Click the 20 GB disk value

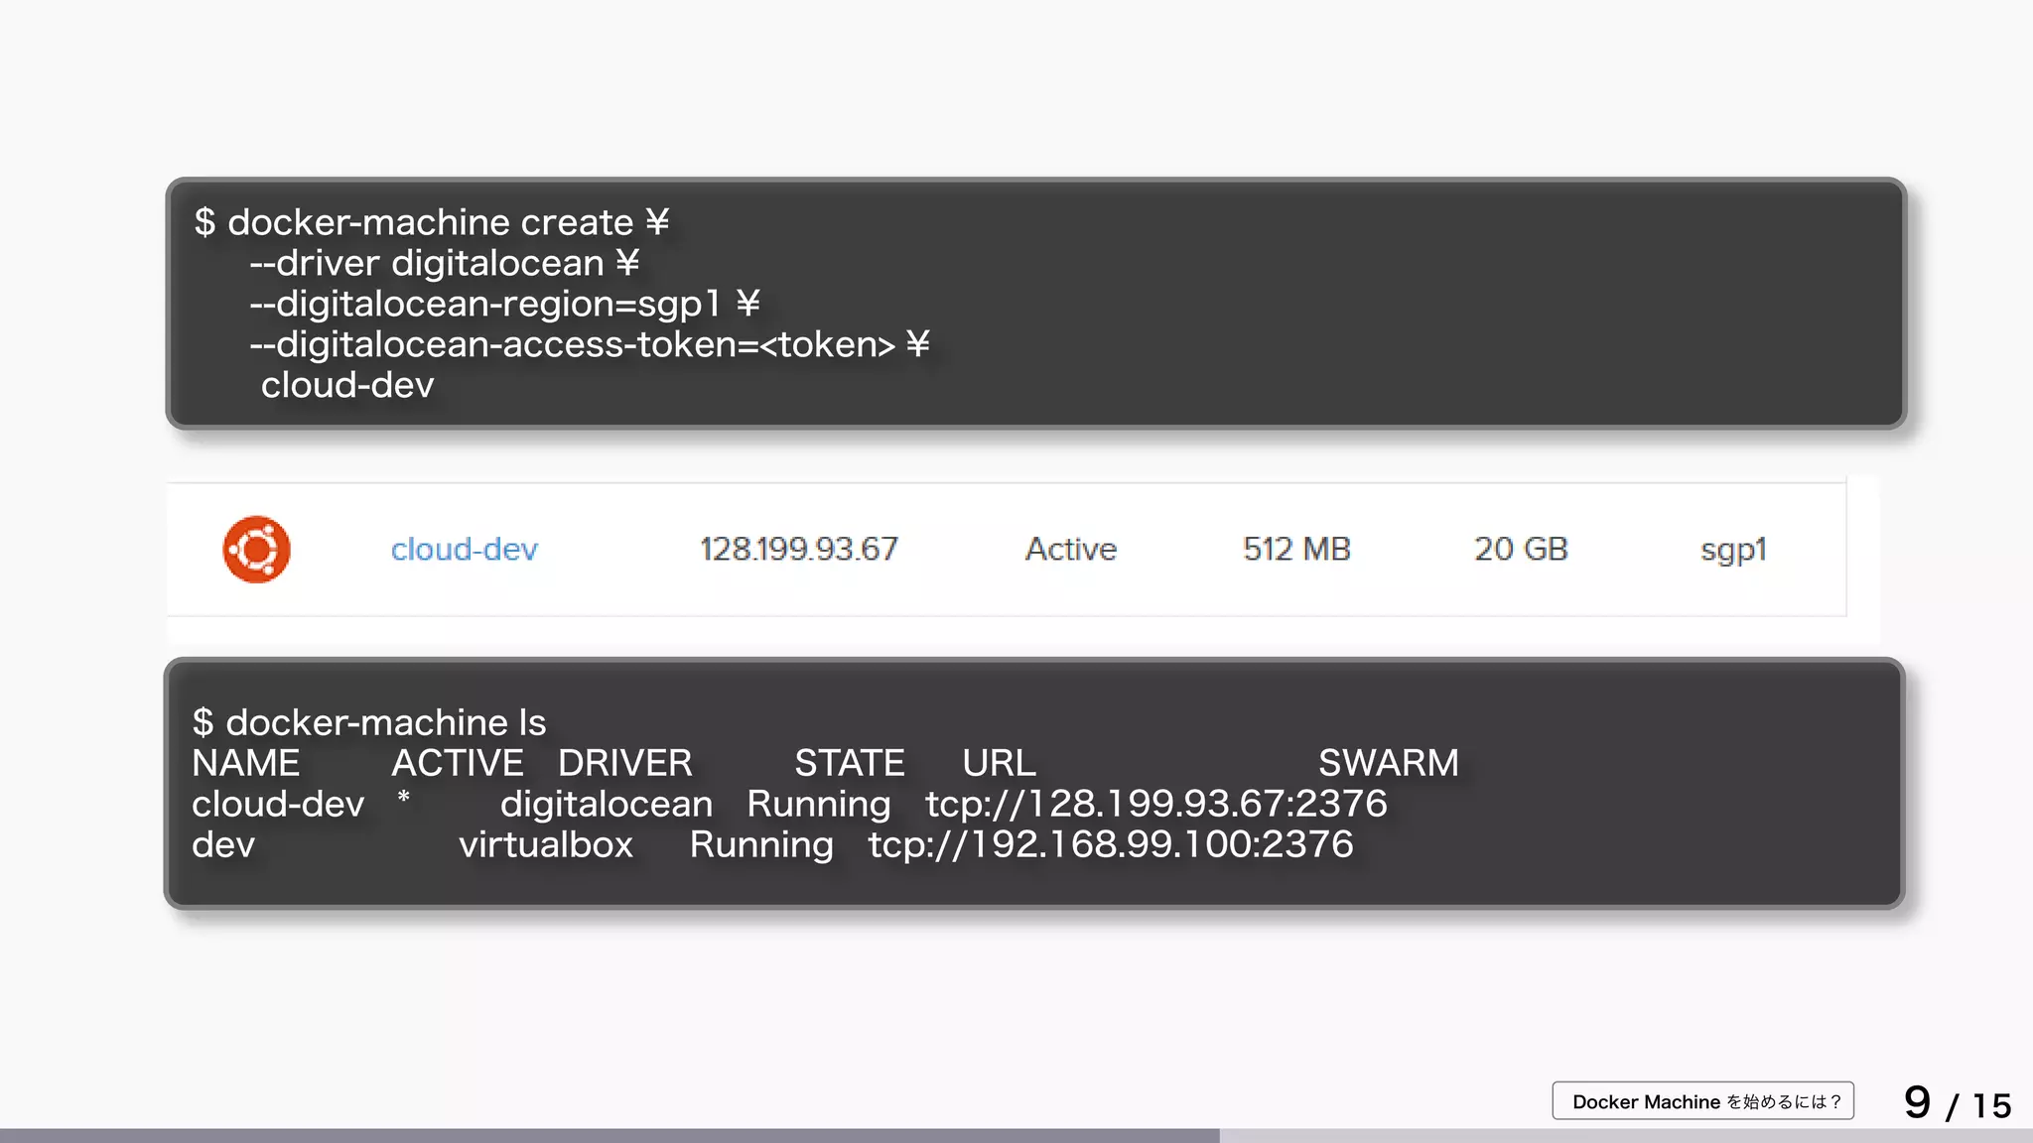1521,549
